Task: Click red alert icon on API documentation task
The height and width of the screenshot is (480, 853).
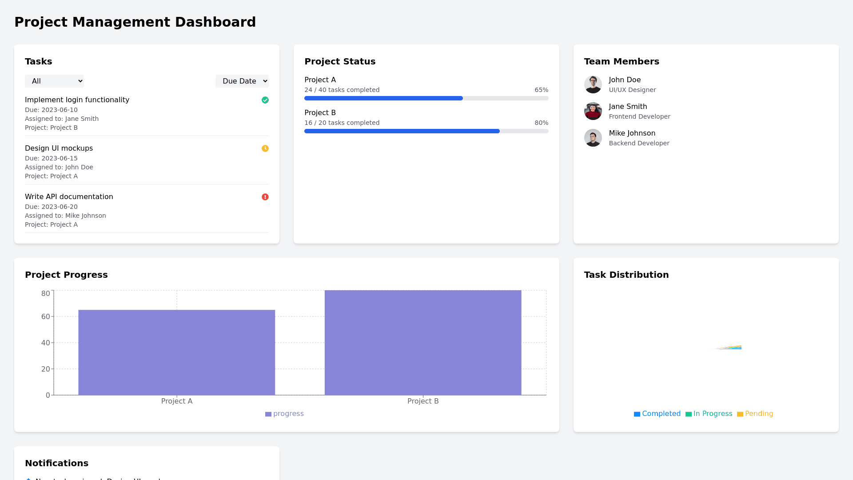Action: point(265,197)
